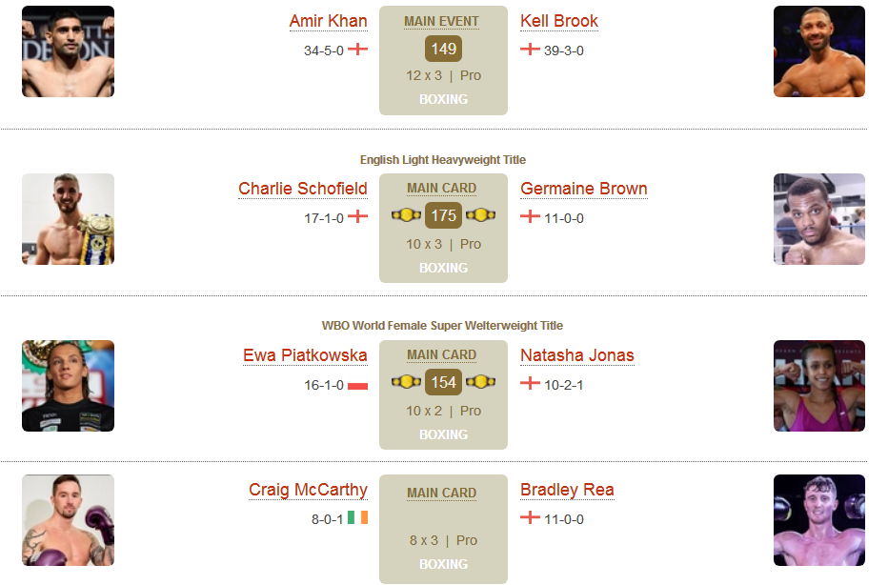This screenshot has height=585, width=888.
Task: Open Kell Brook's fighter profile link
Action: [x=559, y=21]
